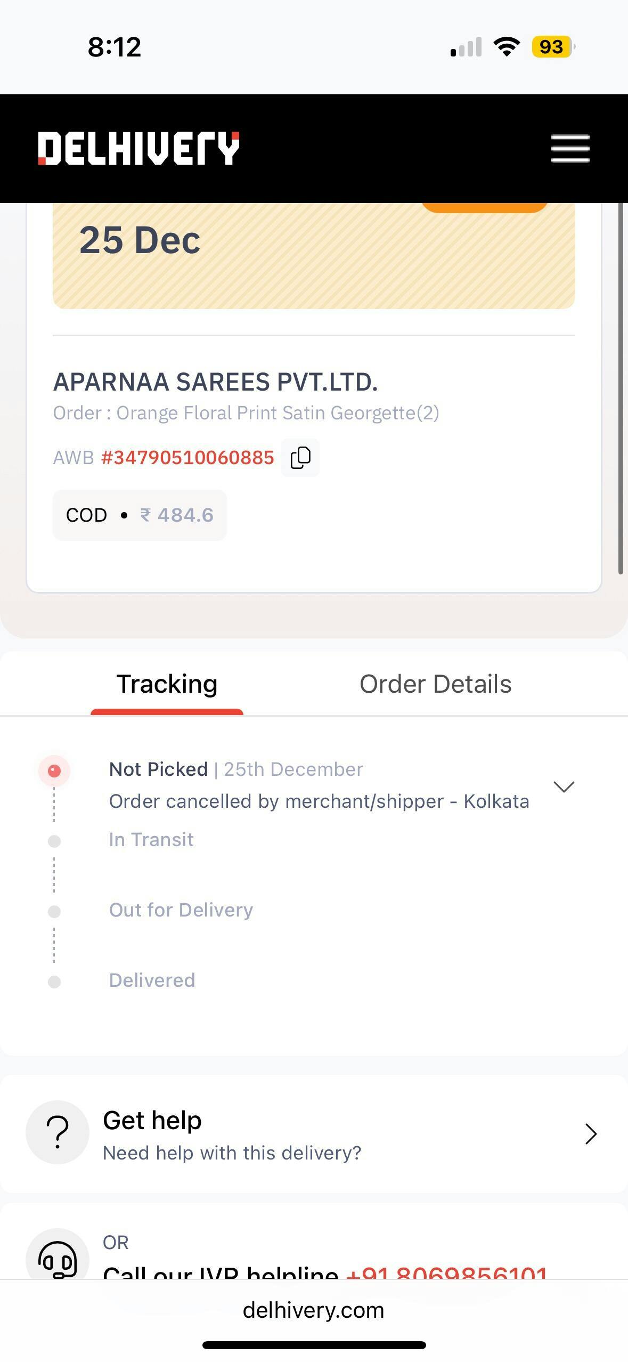
Task: Tap the AWB number #34790510060885
Action: tap(187, 458)
